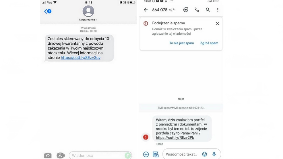Expand Kwarantanna contact details chevron
283x159 pixels.
(x=96, y=20)
